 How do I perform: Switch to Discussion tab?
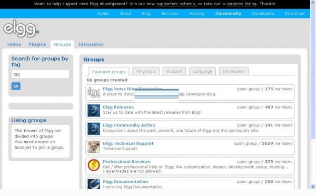click(x=91, y=44)
